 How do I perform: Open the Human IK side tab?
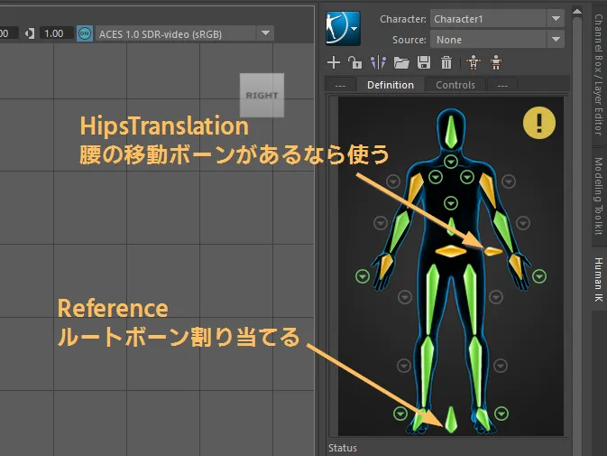[x=599, y=280]
